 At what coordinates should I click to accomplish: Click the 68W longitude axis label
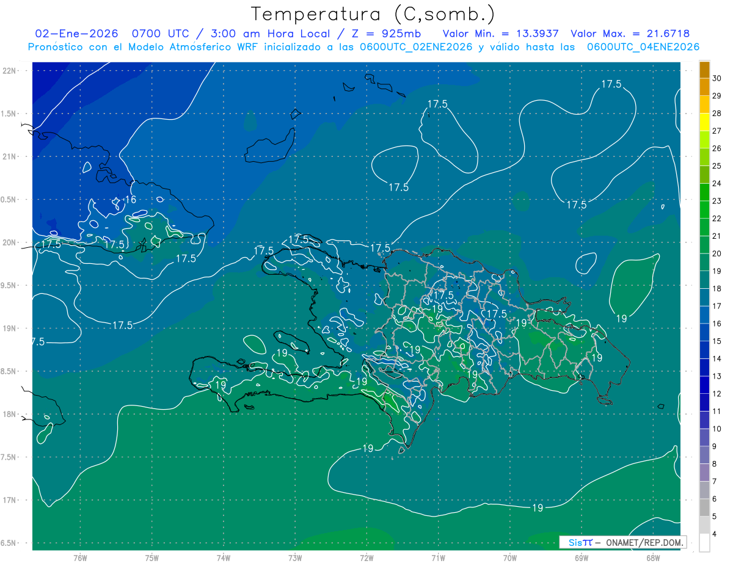coord(653,558)
